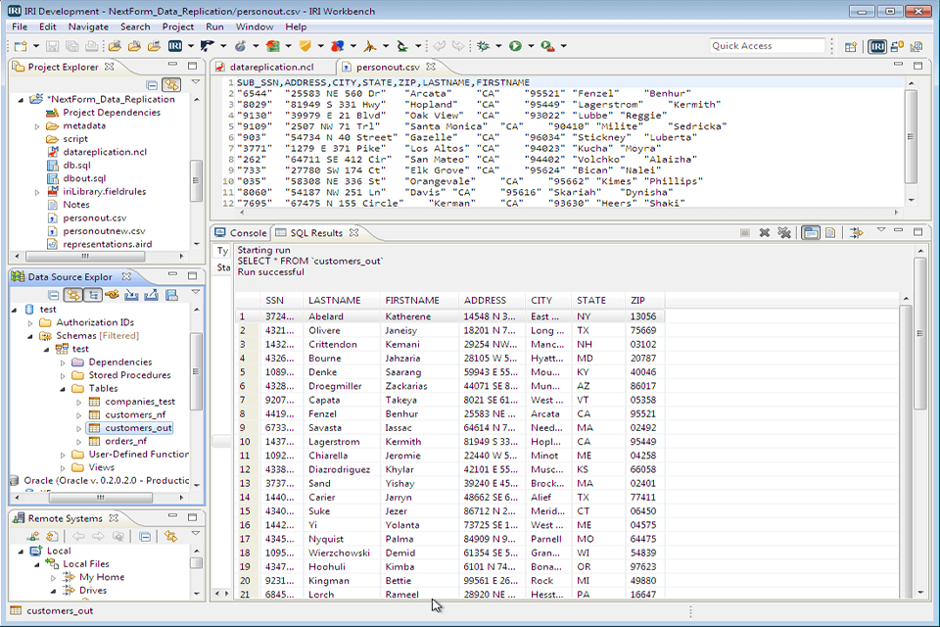This screenshot has width=940, height=627.
Task: Toggle tree layout button in Data Source Explorer
Action: click(93, 295)
